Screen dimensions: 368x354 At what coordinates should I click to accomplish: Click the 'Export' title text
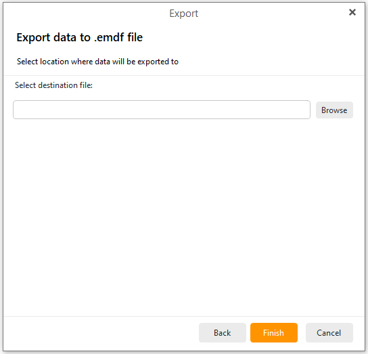[184, 14]
